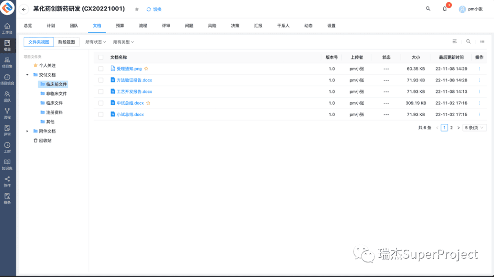This screenshot has width=494, height=277.
Task: Click the star next to 受理通知.png
Action: coord(146,69)
